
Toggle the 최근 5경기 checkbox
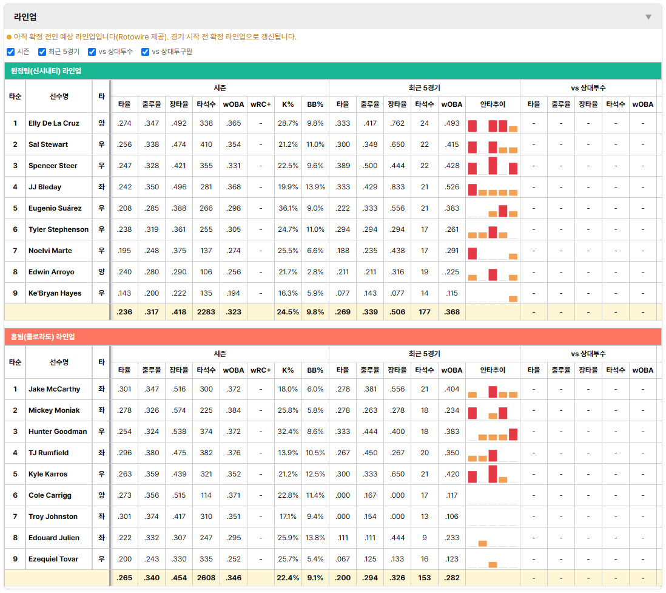[x=42, y=52]
